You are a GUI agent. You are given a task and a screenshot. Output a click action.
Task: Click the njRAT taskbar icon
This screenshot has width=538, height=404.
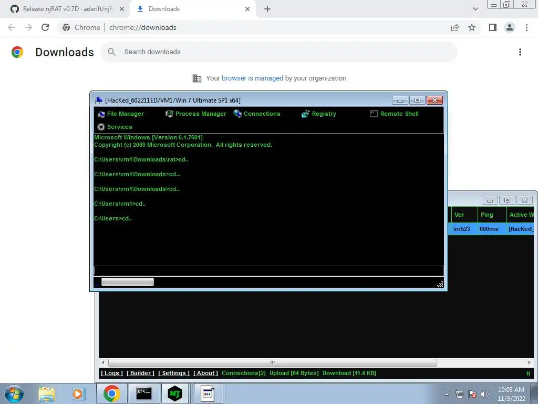175,393
